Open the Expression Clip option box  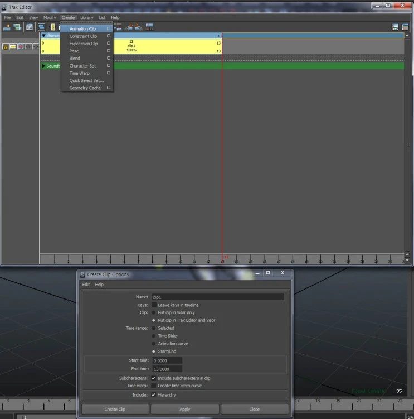pos(109,44)
